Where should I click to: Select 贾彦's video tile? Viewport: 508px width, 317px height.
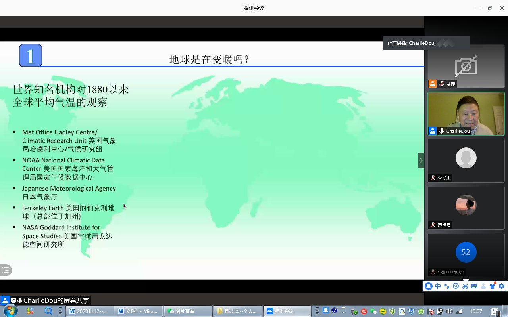coord(466,66)
